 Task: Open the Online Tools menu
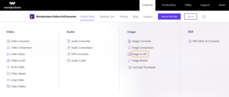point(87,17)
